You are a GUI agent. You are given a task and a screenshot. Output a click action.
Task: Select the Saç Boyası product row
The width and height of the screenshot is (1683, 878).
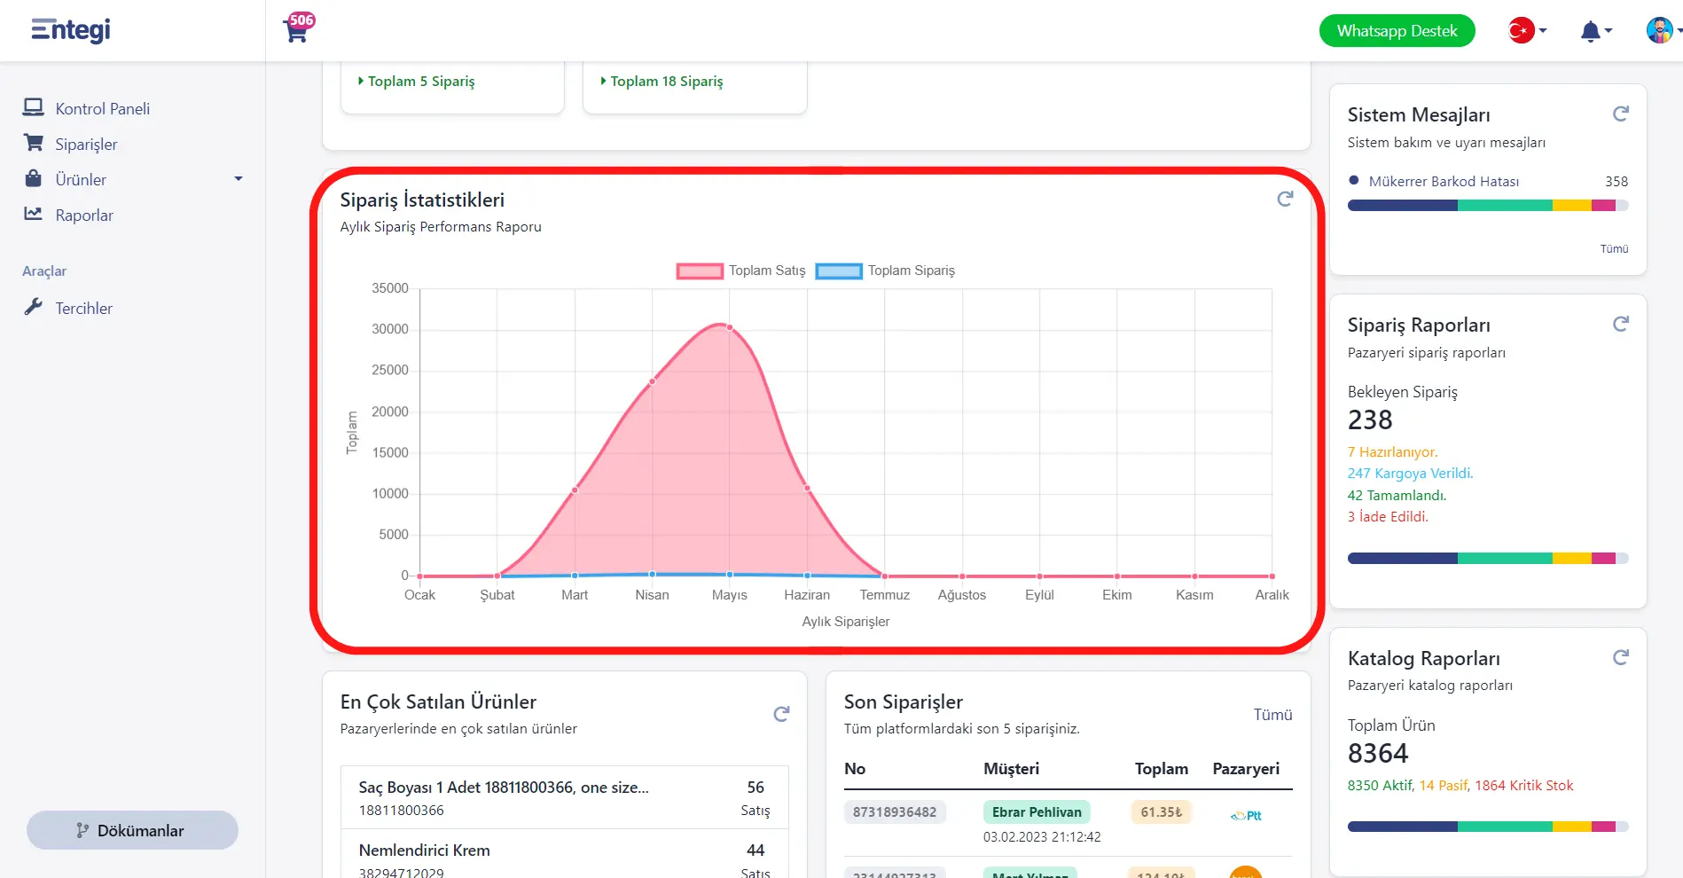coord(565,798)
